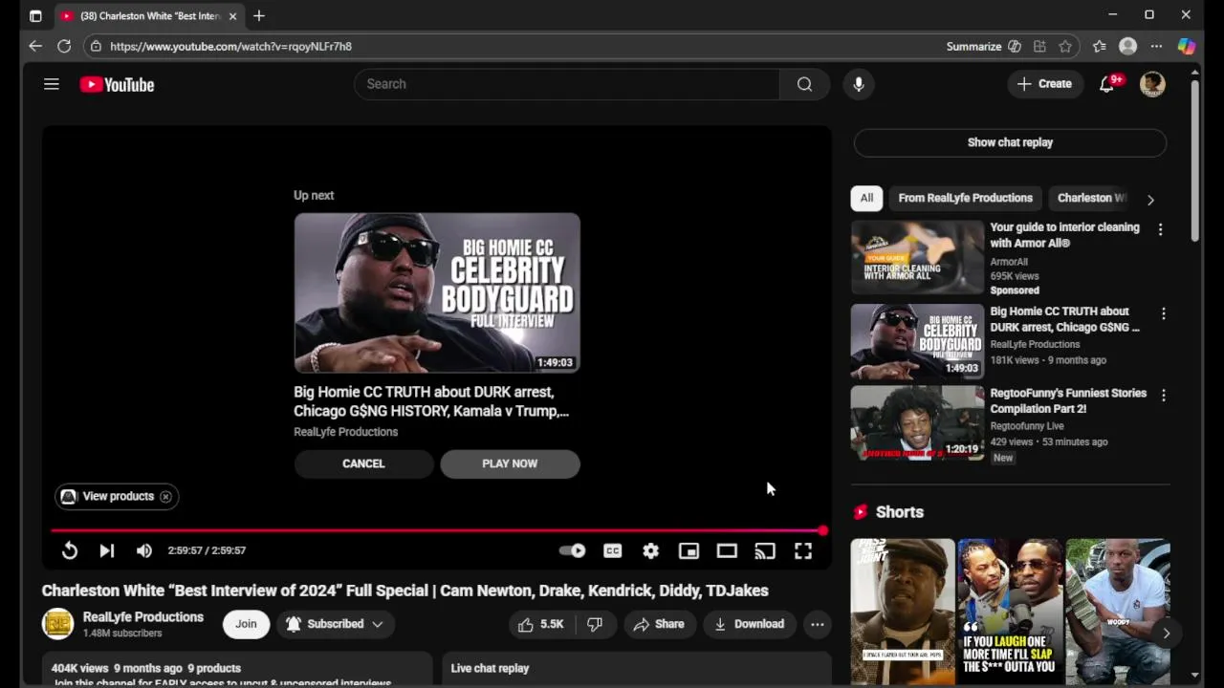Open a new browser tab
This screenshot has height=688, width=1224.
point(258,16)
